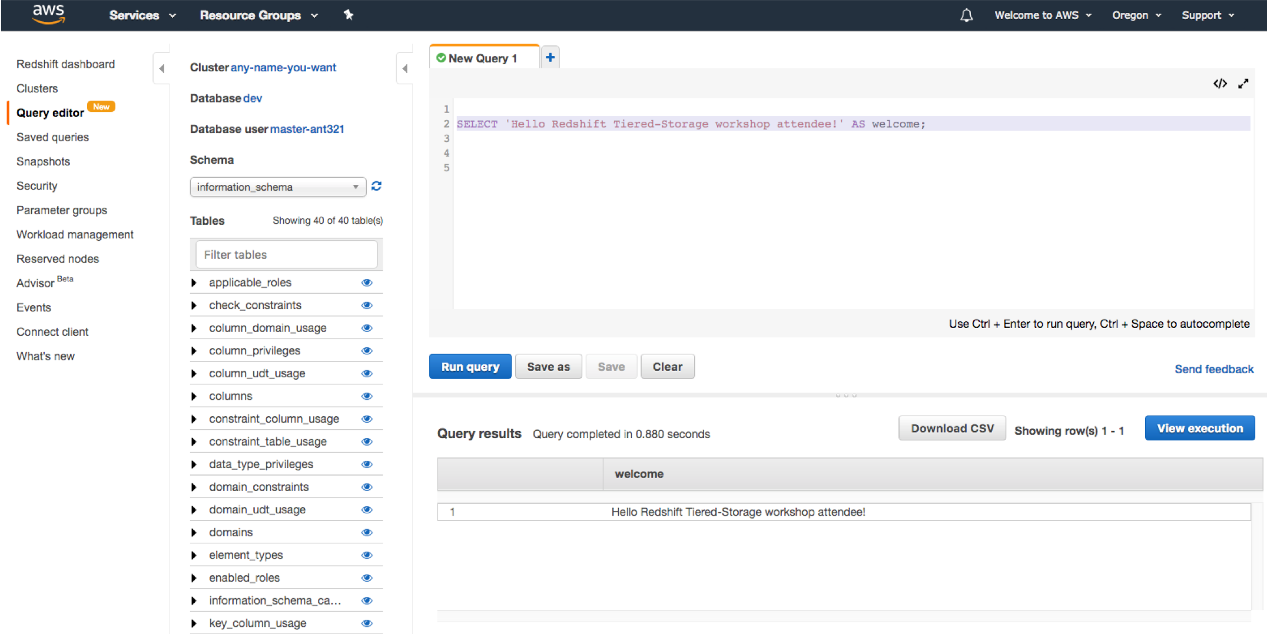The height and width of the screenshot is (634, 1267).
Task: Click the Filter tables input field
Action: point(287,254)
